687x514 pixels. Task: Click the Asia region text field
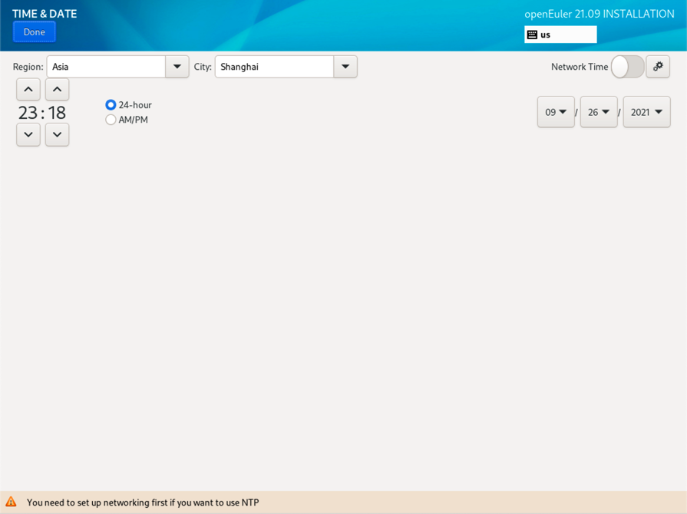pyautogui.click(x=106, y=67)
